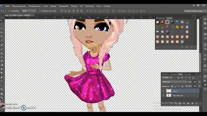Open the Файл menu
This screenshot has width=207, height=116.
(7, 6)
